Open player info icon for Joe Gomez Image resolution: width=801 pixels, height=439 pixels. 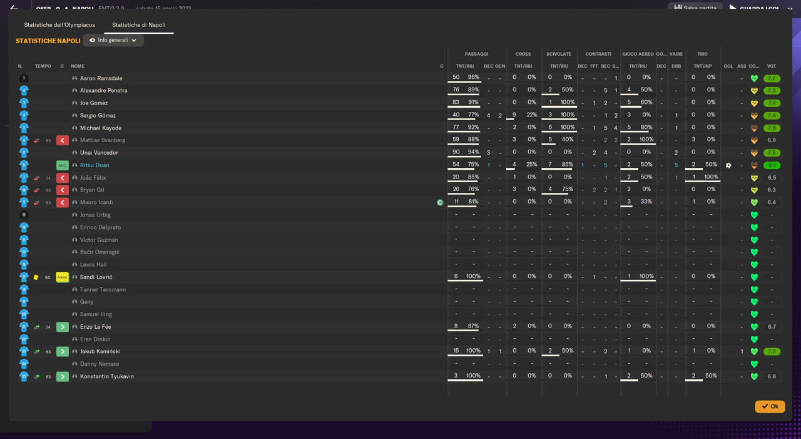(74, 103)
